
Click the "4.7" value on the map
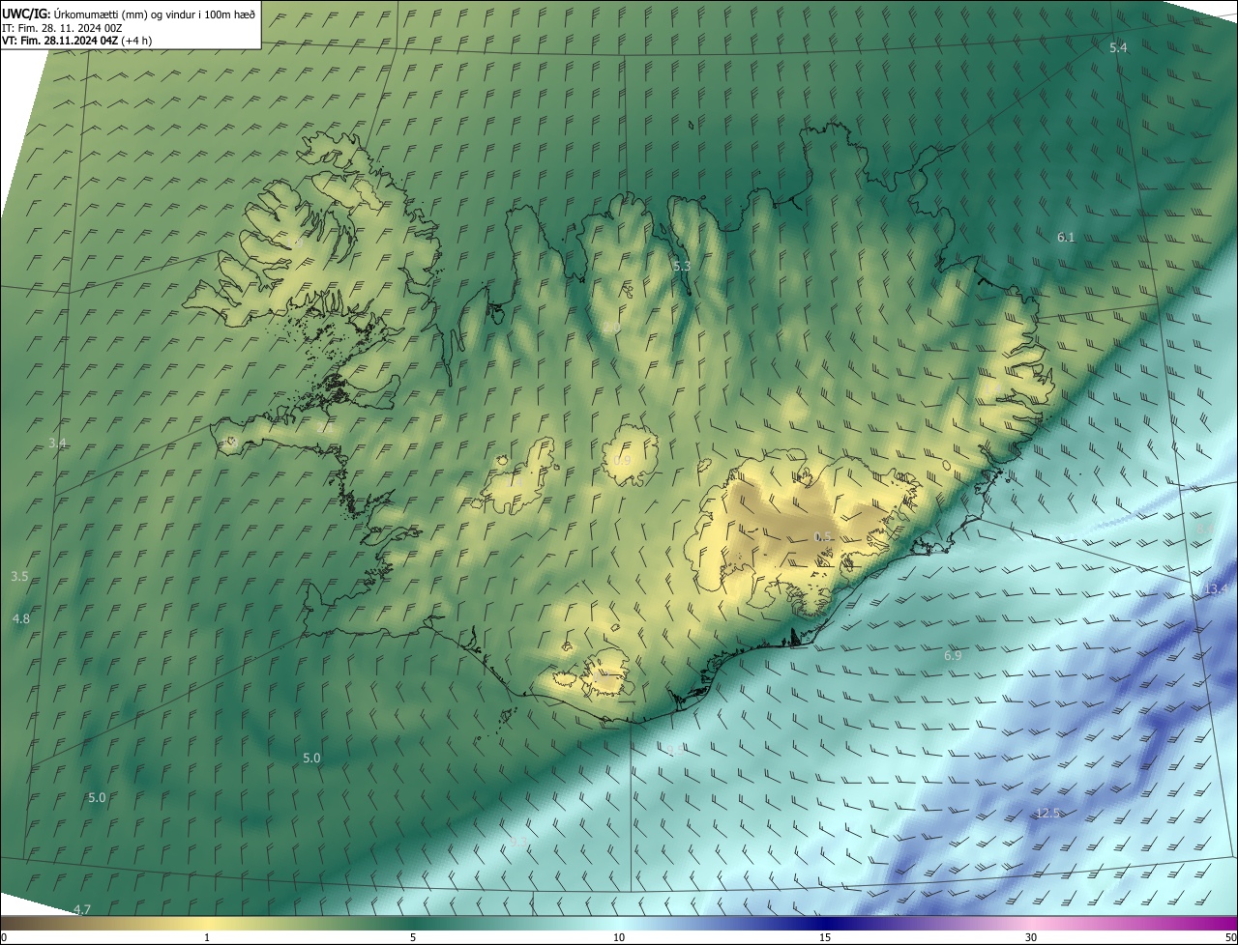pyautogui.click(x=82, y=909)
